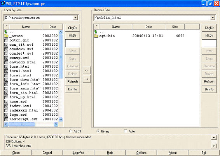Open the Local System path dropdown
Image resolution: width=220 pixels, height=156 pixels.
click(x=75, y=18)
